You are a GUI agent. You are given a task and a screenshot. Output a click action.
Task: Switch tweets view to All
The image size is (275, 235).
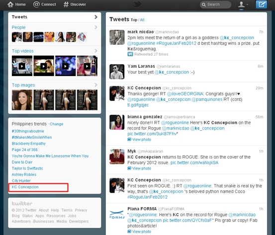(142, 20)
